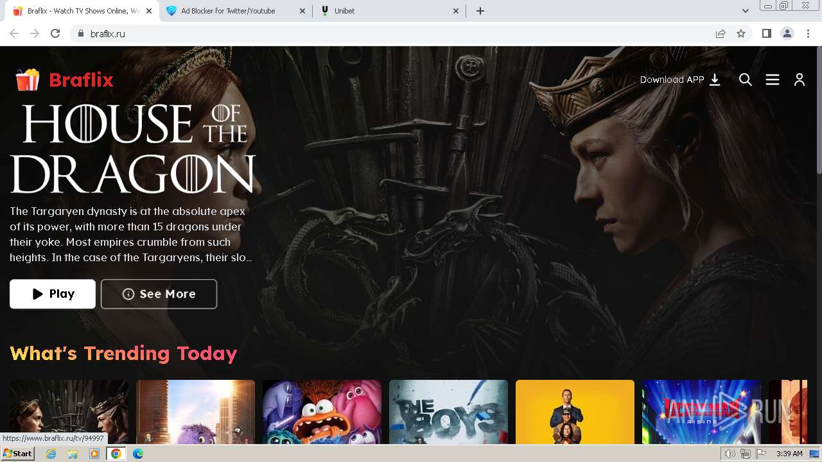This screenshot has height=462, width=822.
Task: Open a new browser tab
Action: (480, 11)
